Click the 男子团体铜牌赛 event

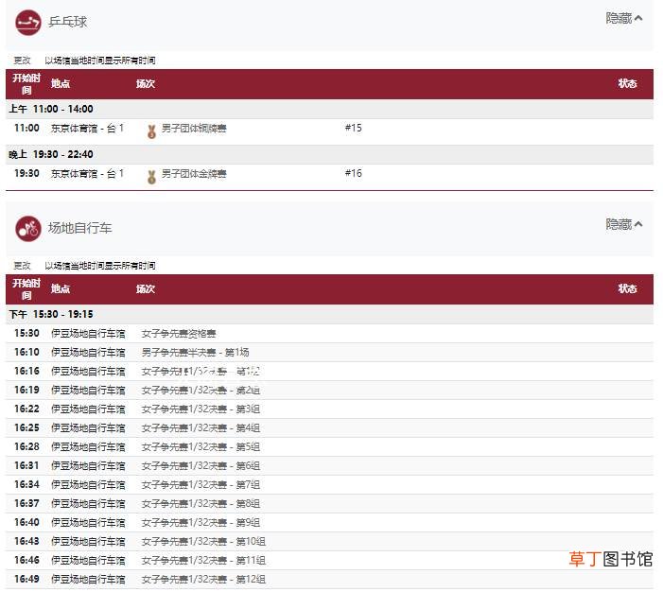194,128
